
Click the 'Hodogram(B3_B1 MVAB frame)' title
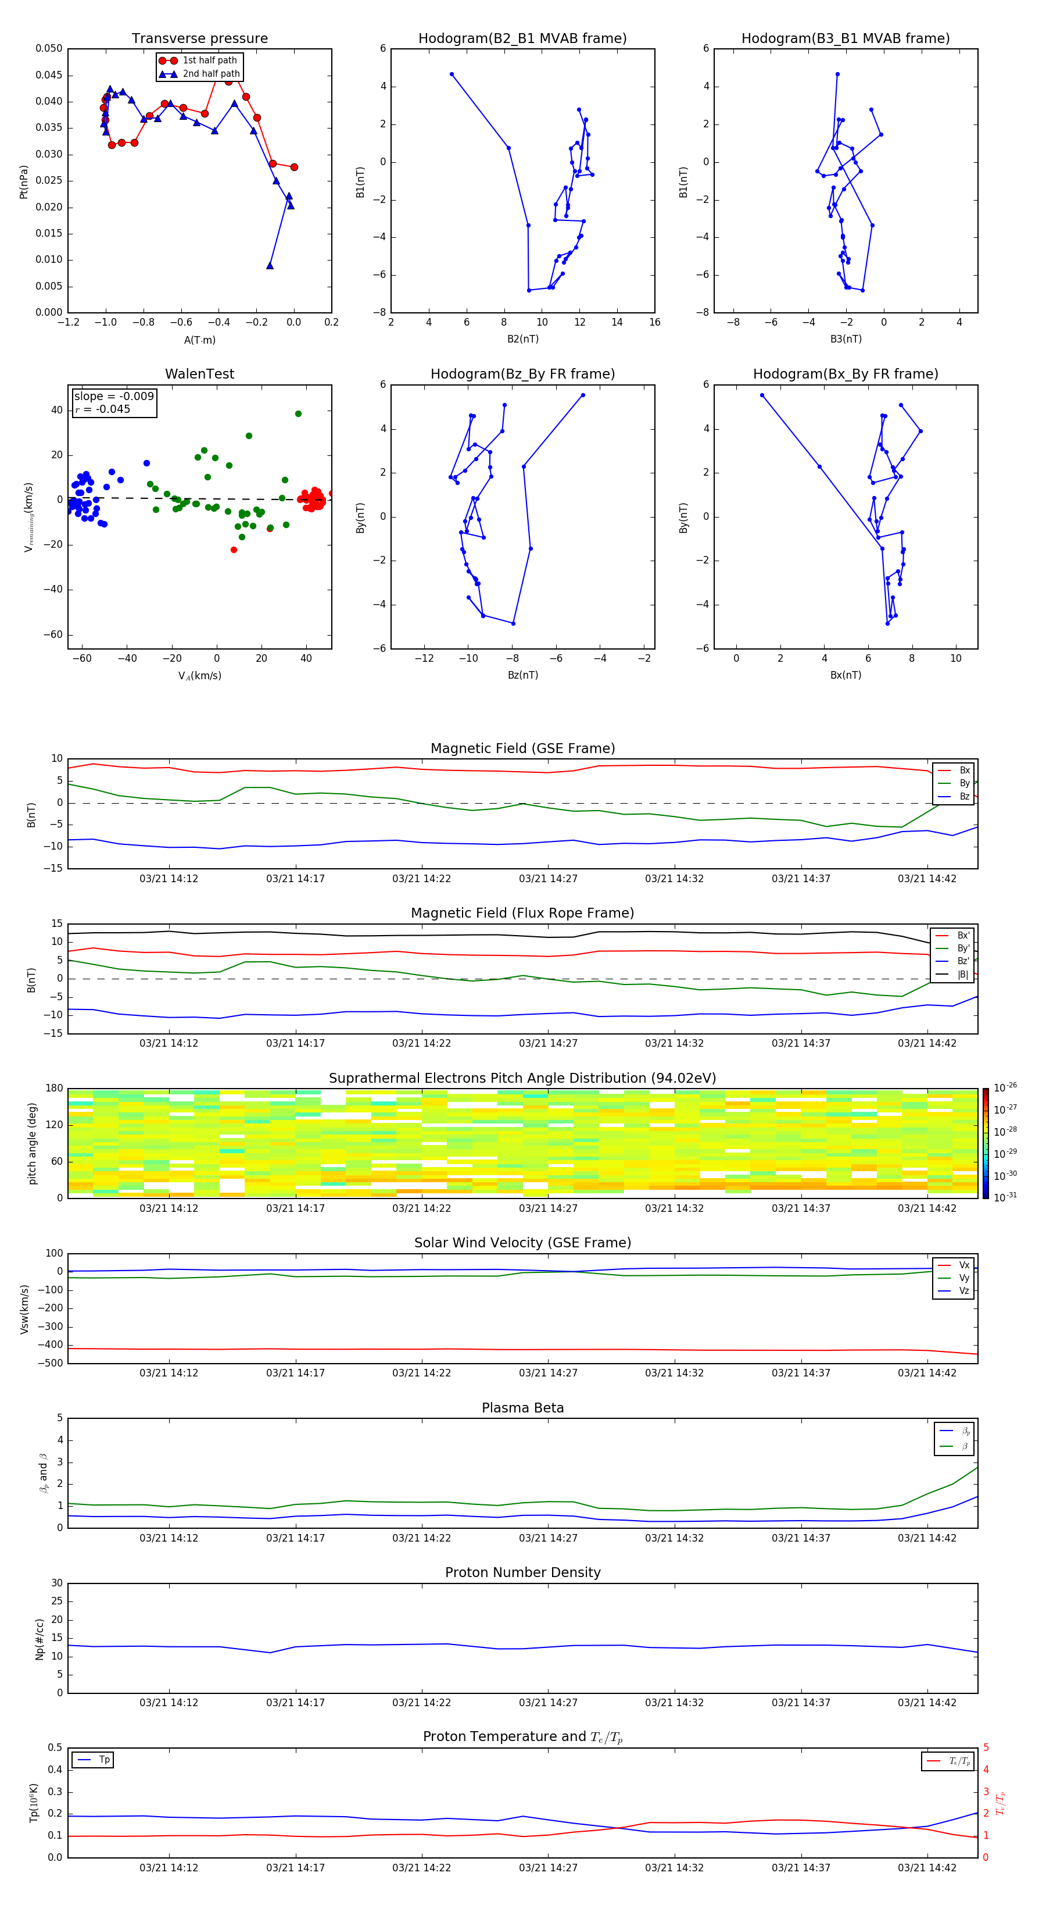click(x=846, y=39)
